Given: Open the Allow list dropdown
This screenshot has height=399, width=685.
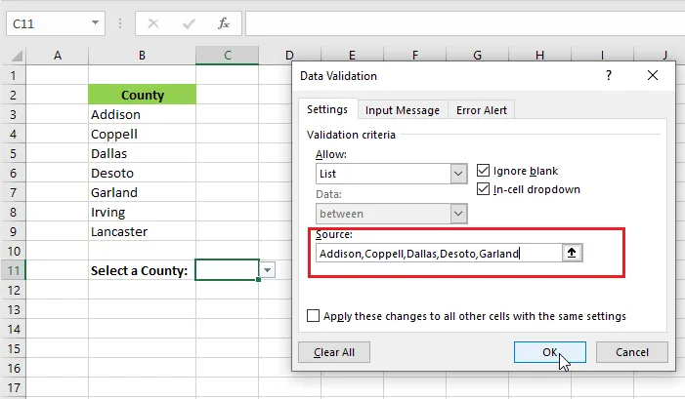Looking at the screenshot, I should pyautogui.click(x=458, y=174).
